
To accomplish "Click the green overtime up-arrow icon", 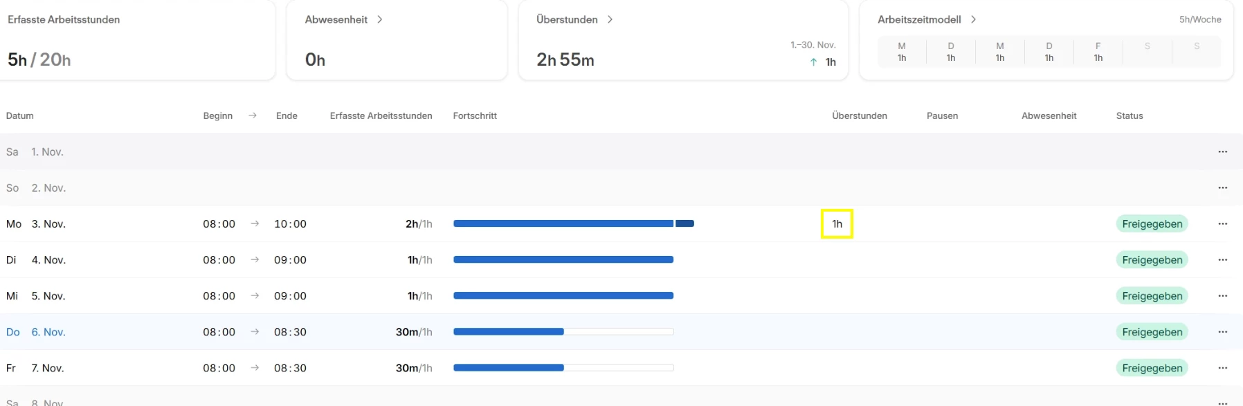I will [813, 62].
